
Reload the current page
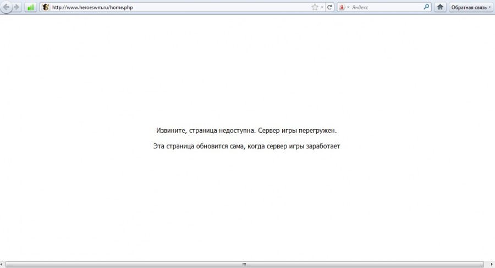click(x=329, y=7)
